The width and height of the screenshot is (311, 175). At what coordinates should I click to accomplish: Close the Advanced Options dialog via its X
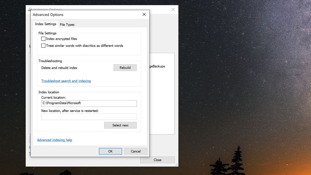[x=144, y=15]
